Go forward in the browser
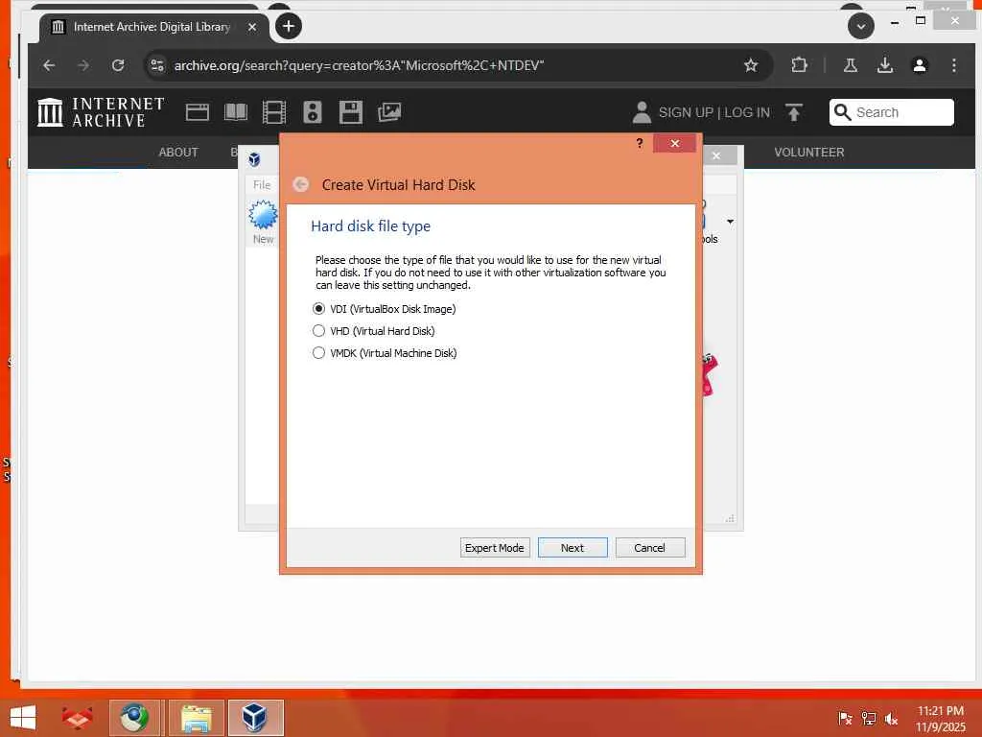The height and width of the screenshot is (737, 982). 83,65
